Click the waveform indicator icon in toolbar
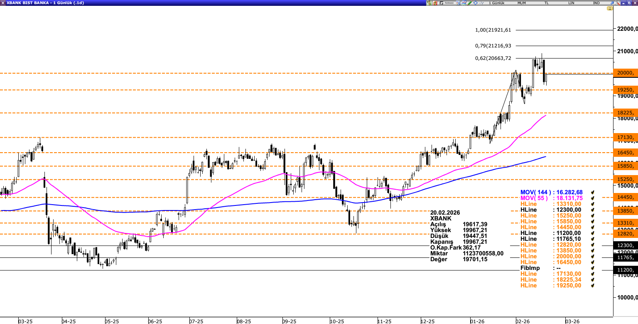Image resolution: width=638 pixels, height=324 pixels. point(481,3)
